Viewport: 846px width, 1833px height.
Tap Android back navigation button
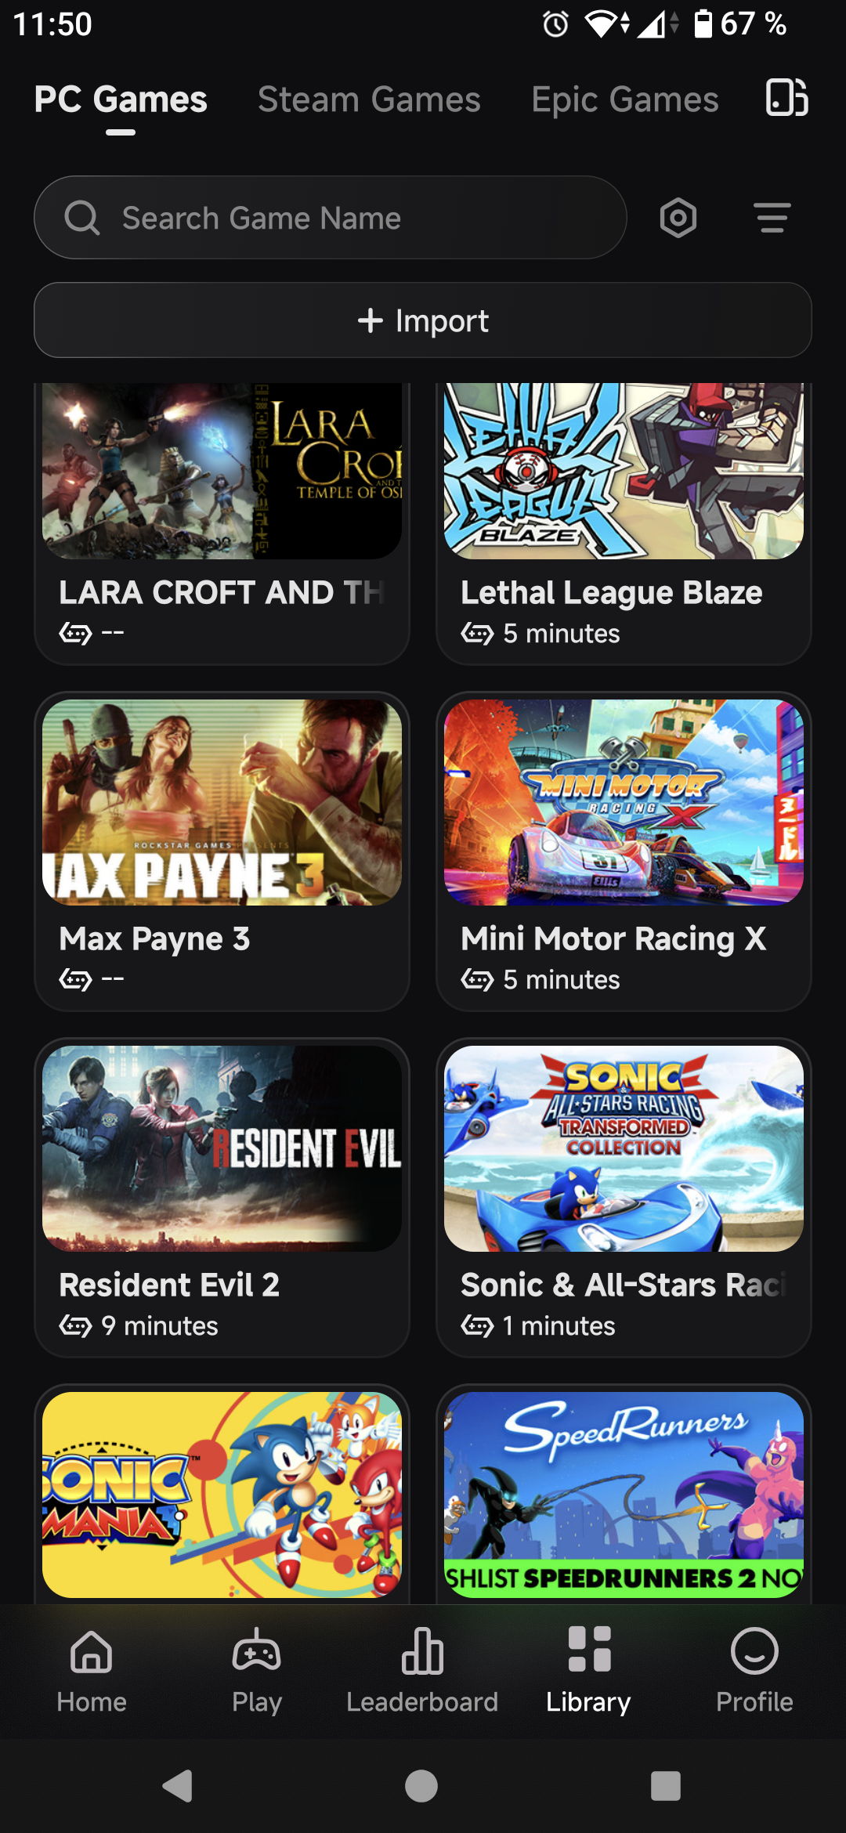(x=178, y=1786)
